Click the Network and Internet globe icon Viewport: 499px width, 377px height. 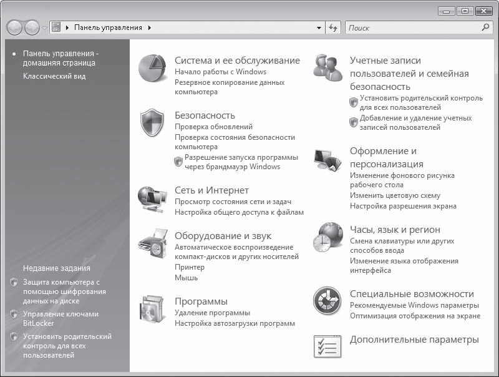152,200
